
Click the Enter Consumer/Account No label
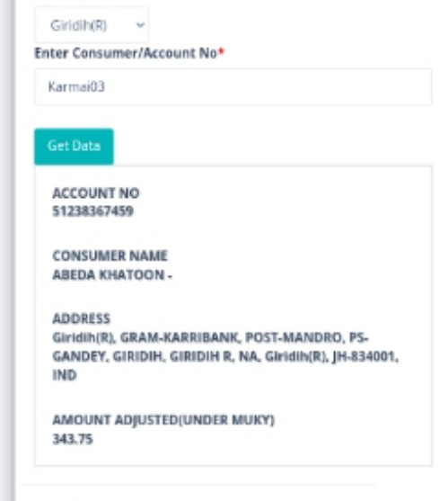[x=126, y=53]
